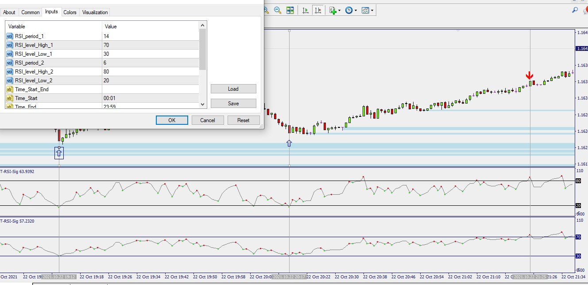Expand the templates dropdown arrow
The width and height of the screenshot is (588, 285).
(x=372, y=10)
